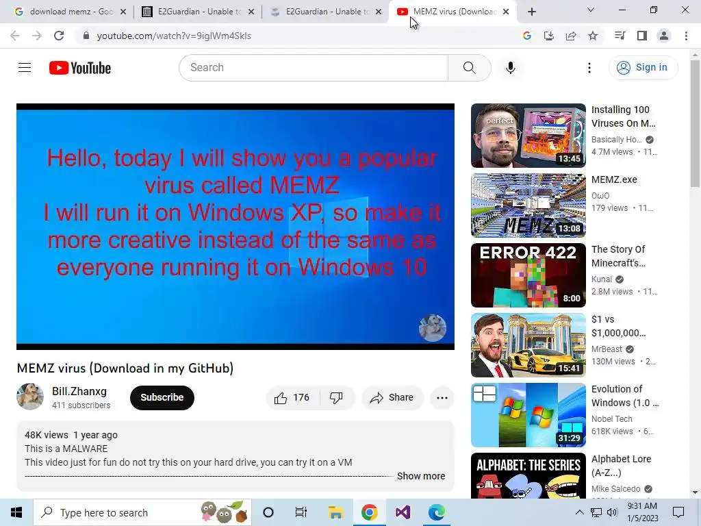Click scrollbar down arrow
The height and width of the screenshot is (526, 701).
point(696,493)
